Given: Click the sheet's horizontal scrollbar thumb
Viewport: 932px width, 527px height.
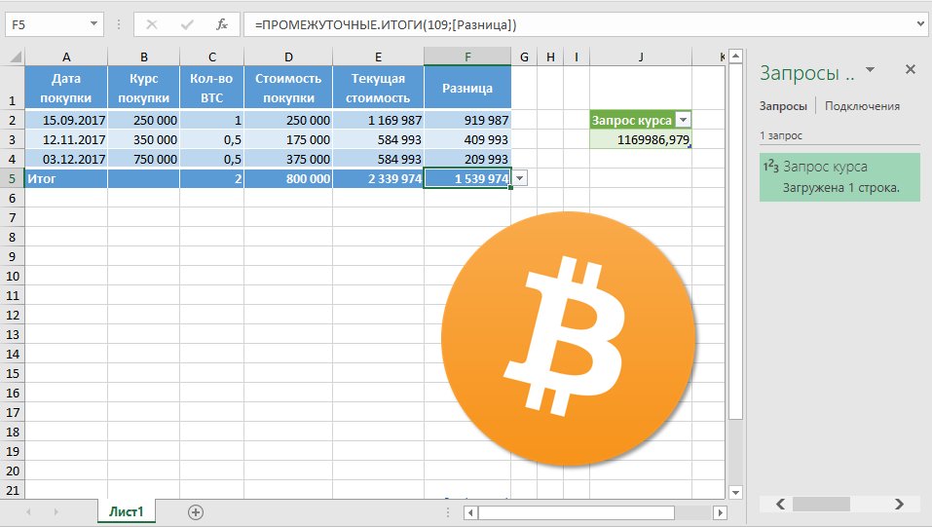Looking at the screenshot, I should pos(577,512).
